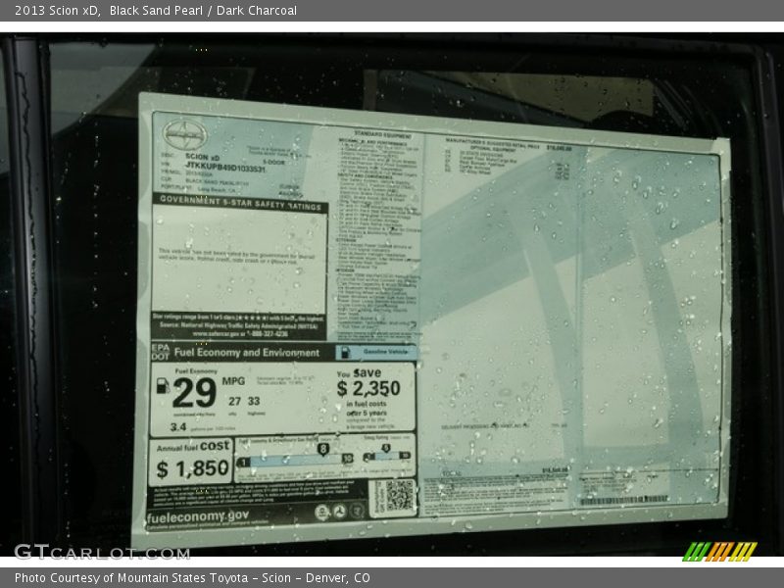This screenshot has width=784, height=588.
Task: Open the www.safercar.gov link in the safety box
Action: coord(217,333)
